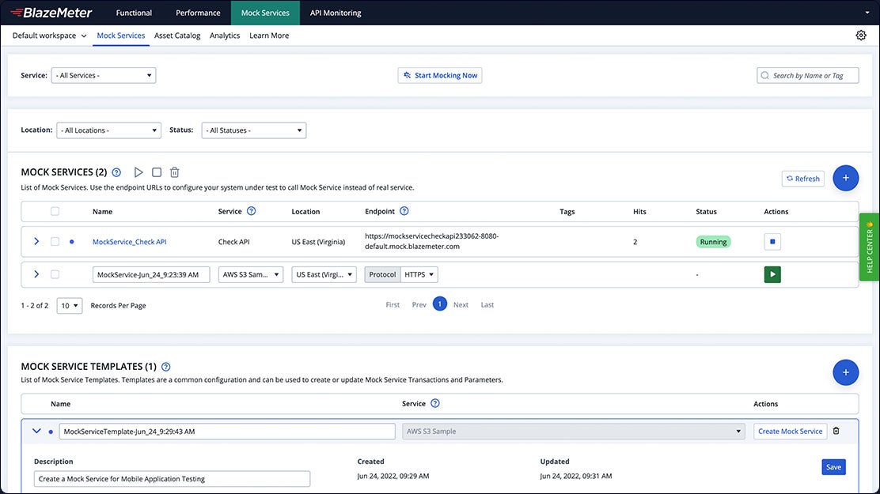Start selected mock services play icon
The height and width of the screenshot is (494, 880).
point(138,172)
